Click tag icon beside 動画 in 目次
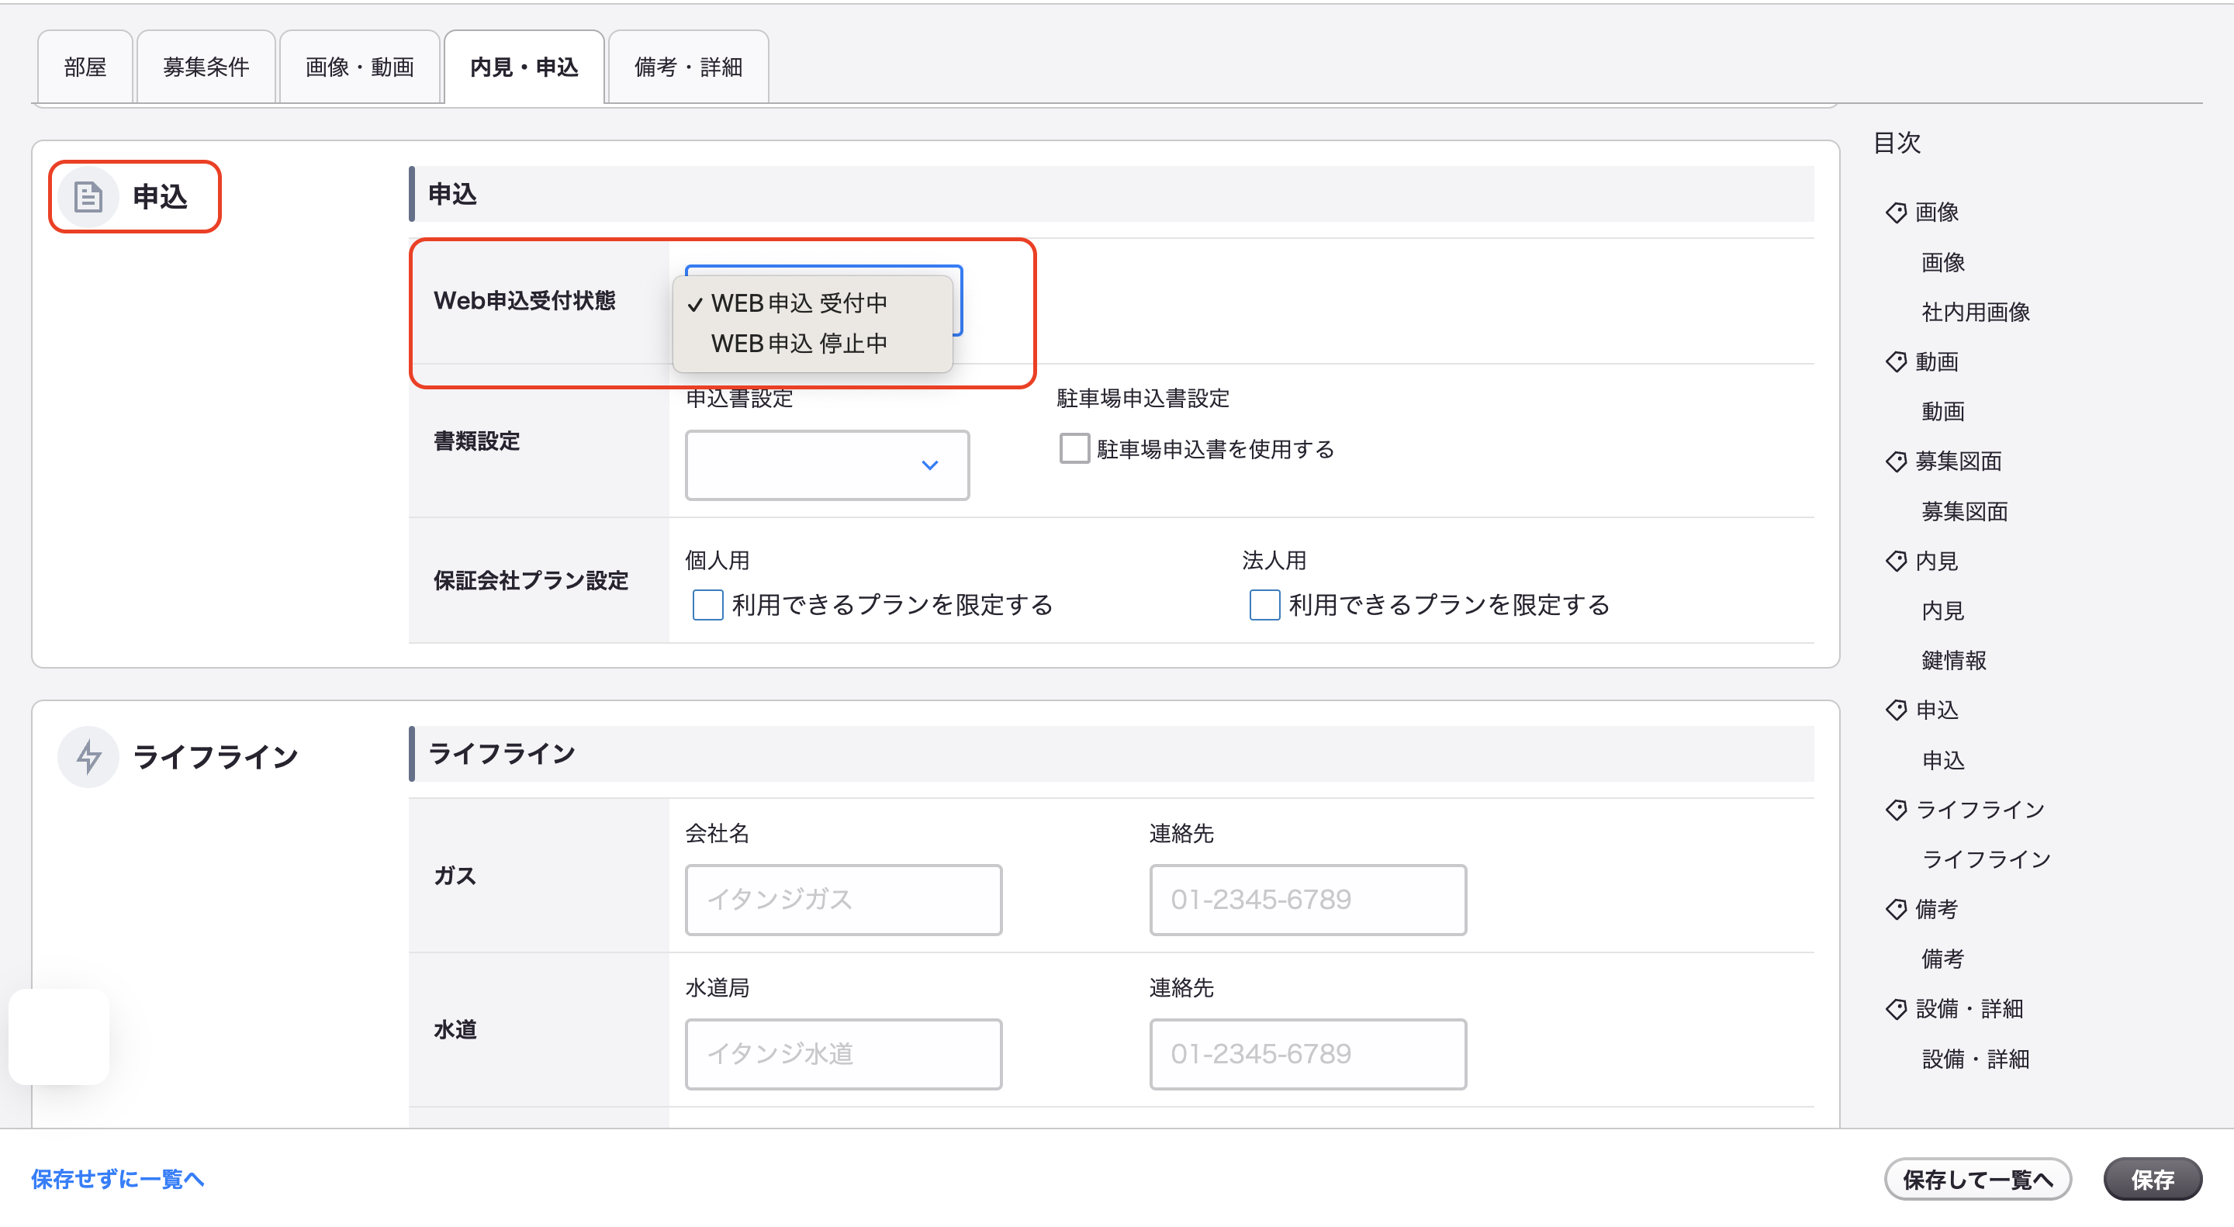Viewport: 2234px width, 1227px height. coord(1896,361)
